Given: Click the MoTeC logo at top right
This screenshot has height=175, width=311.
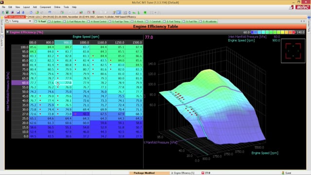Looking at the screenshot, I should tap(302, 7).
